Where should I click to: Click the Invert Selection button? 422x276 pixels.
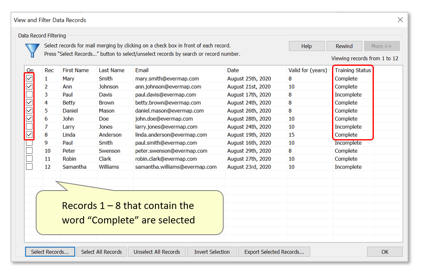pyautogui.click(x=212, y=252)
